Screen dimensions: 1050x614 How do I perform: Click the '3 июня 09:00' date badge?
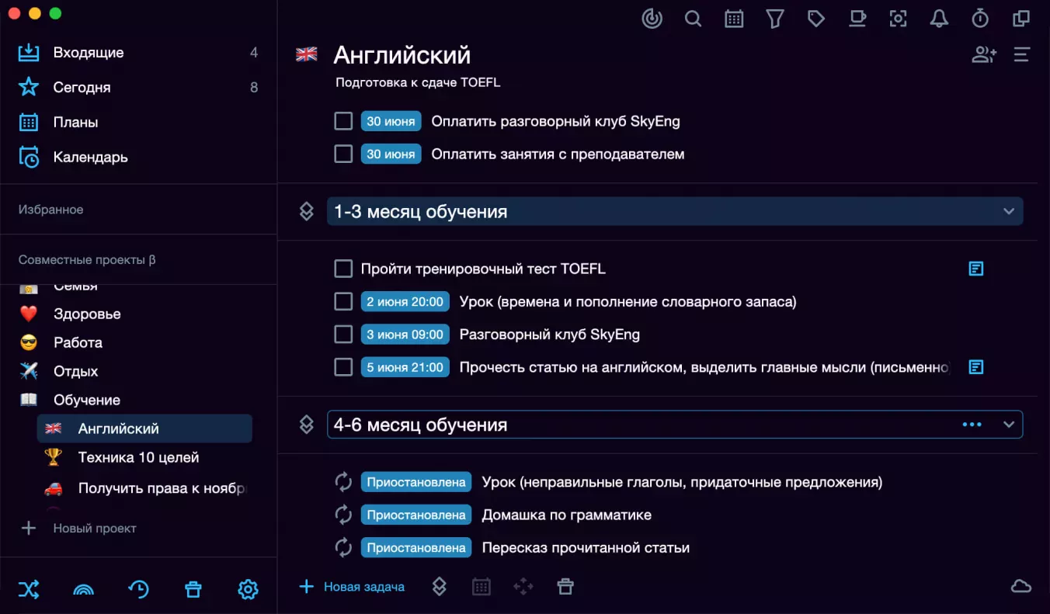405,335
